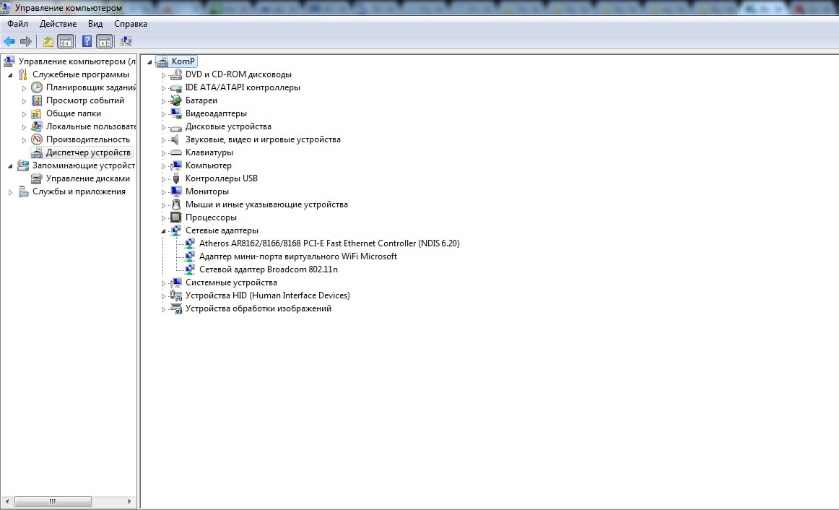Select Сетевой адаптер Broadcom 802.11n text
Screen dimensions: 839x510
coord(268,269)
